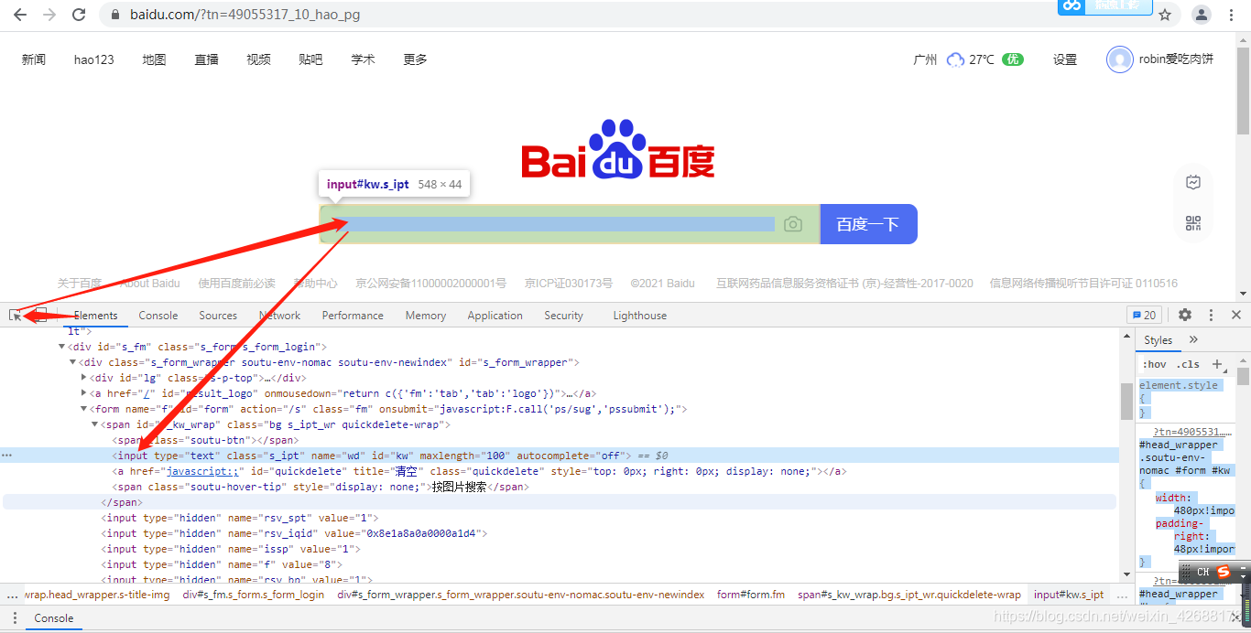Collapse the span s_kw_wrap node
This screenshot has height=633, width=1251.
point(94,424)
